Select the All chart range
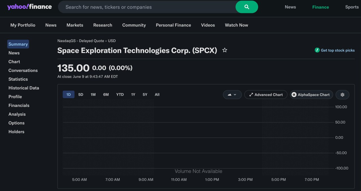361x191 pixels. click(x=157, y=95)
